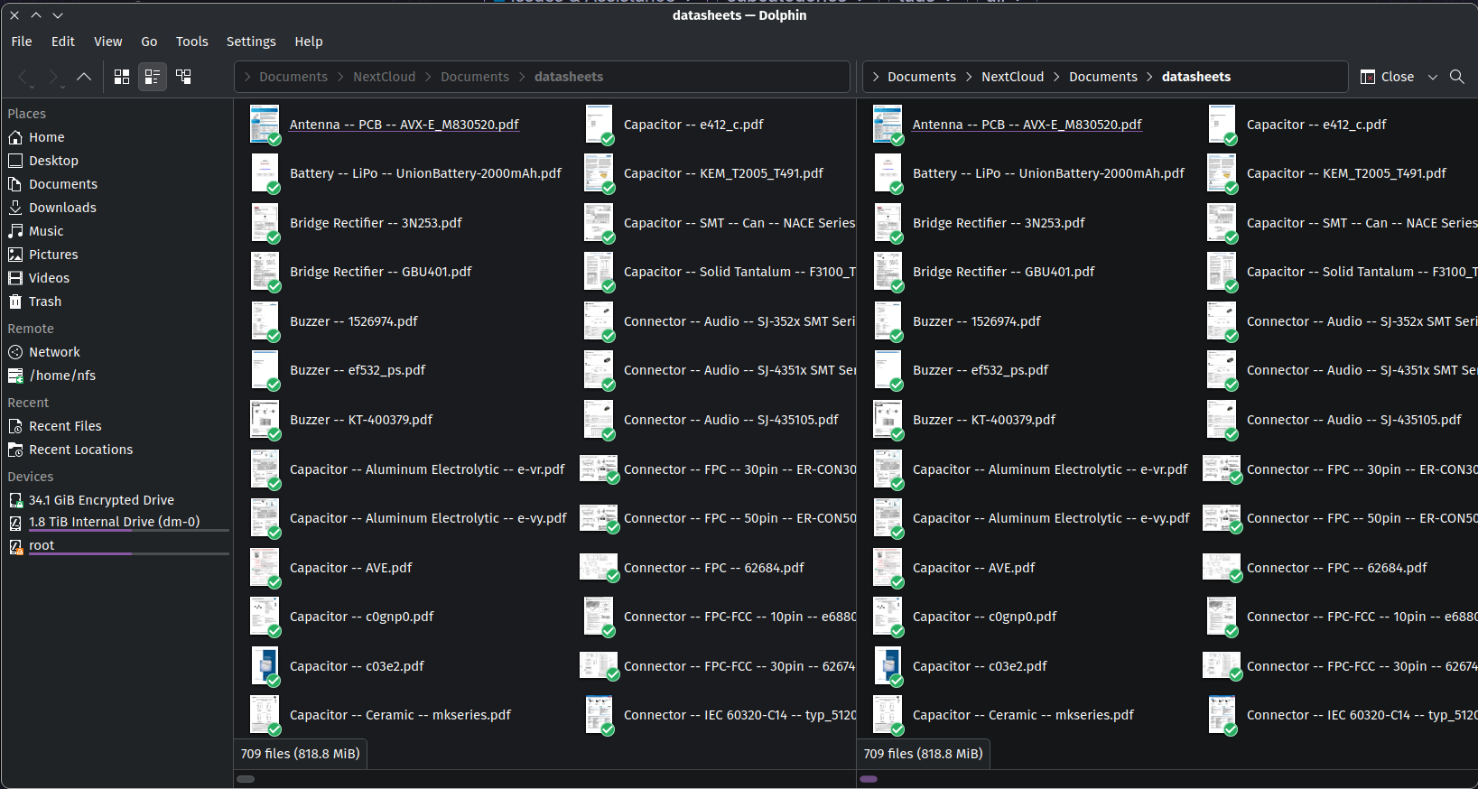Select Capacitor -- c03e2.pdf thumbnail in right pane
This screenshot has width=1478, height=789.
888,666
